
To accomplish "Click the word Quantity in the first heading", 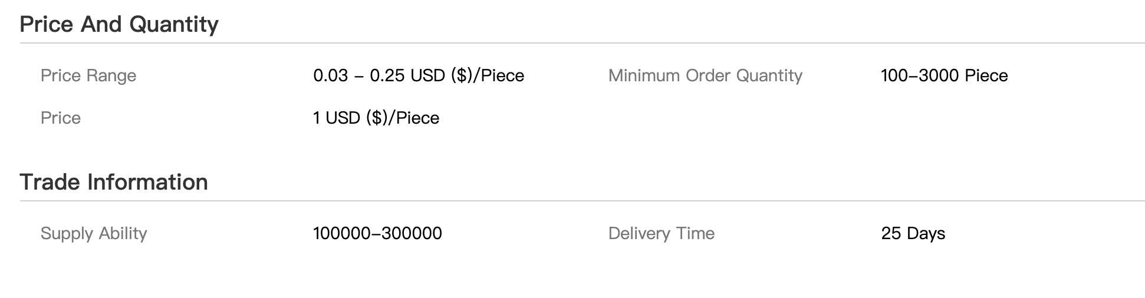I will [174, 25].
